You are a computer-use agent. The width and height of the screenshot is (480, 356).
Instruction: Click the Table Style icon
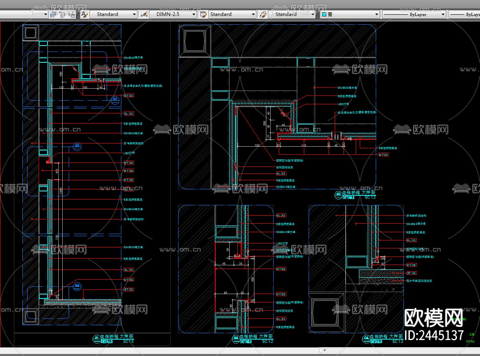pyautogui.click(x=203, y=14)
